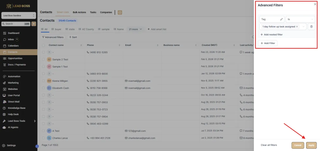
Task: Open the Lead Boss Sandbox account switcher
Action: coord(19,16)
